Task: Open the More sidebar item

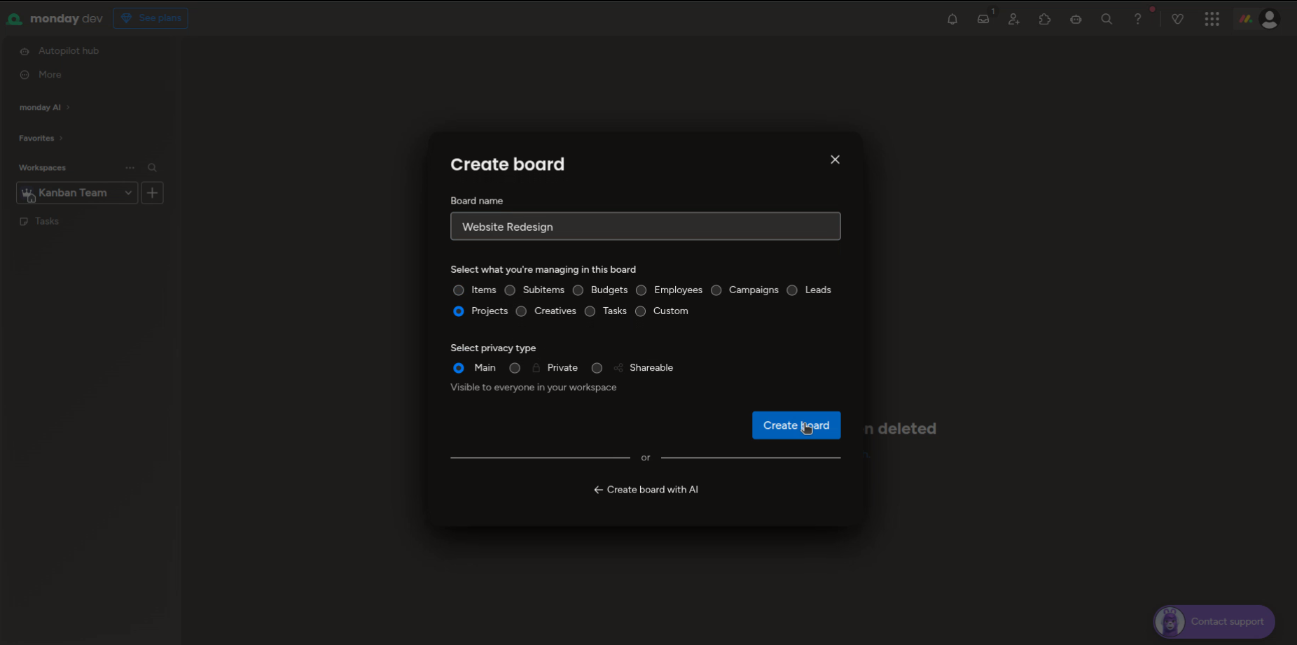Action: click(50, 75)
